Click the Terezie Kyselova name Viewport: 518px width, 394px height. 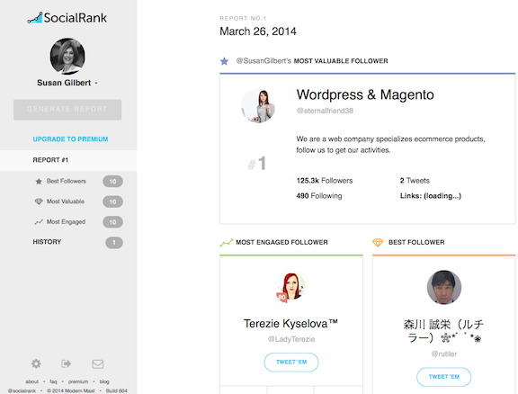coord(290,324)
